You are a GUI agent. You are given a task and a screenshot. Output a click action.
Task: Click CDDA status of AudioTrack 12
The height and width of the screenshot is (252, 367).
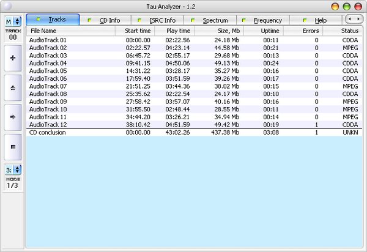(350, 125)
